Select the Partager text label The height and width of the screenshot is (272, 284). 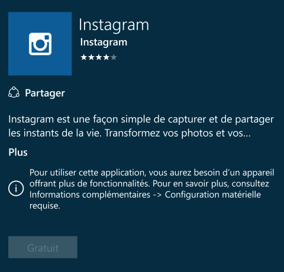click(x=45, y=93)
